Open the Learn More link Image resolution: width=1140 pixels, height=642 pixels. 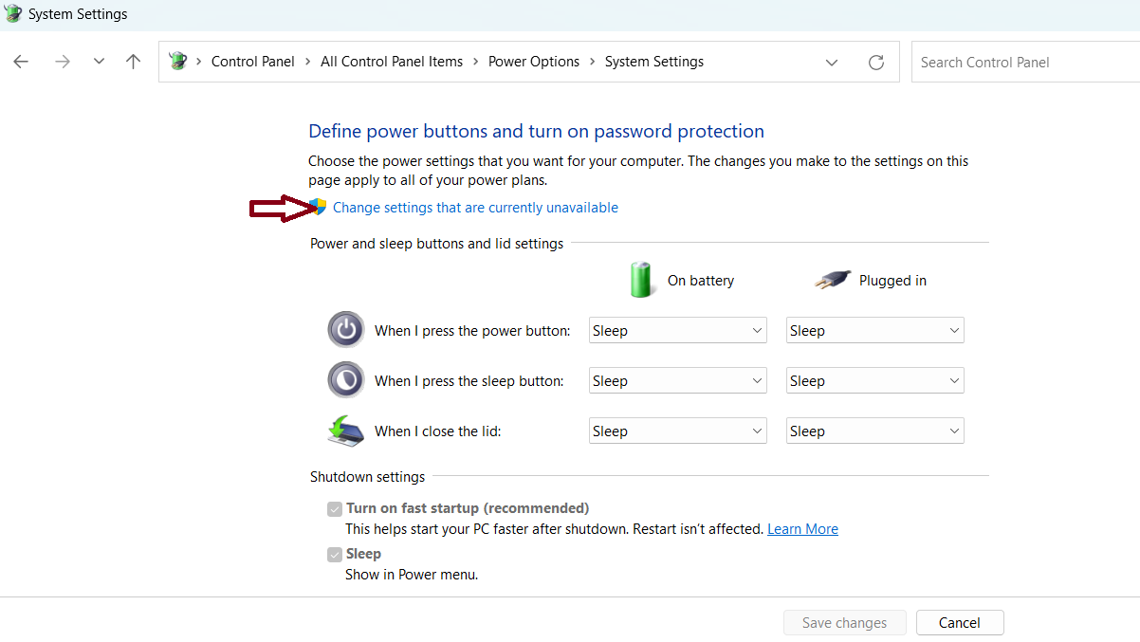click(802, 529)
